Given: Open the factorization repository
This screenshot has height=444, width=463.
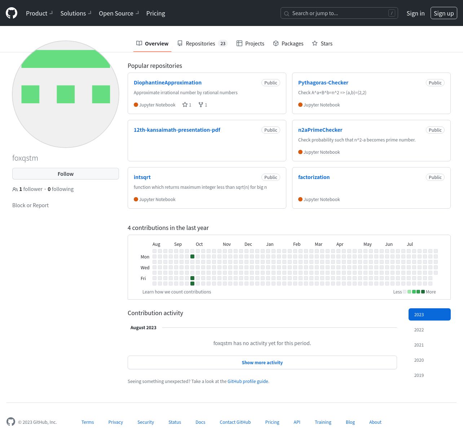Looking at the screenshot, I should tap(314, 177).
